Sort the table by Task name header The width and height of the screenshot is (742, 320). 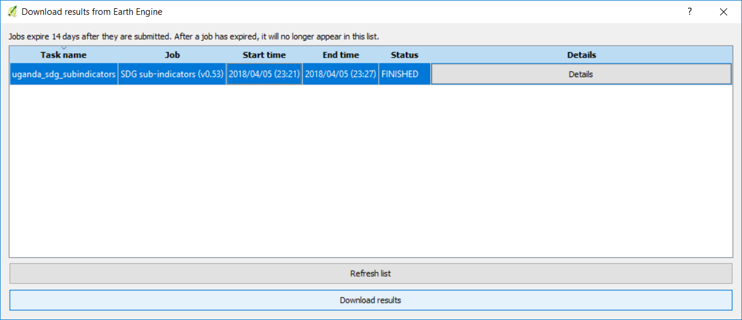click(x=63, y=55)
